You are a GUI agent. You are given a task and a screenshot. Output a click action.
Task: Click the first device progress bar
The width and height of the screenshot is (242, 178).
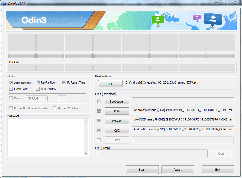[22, 56]
